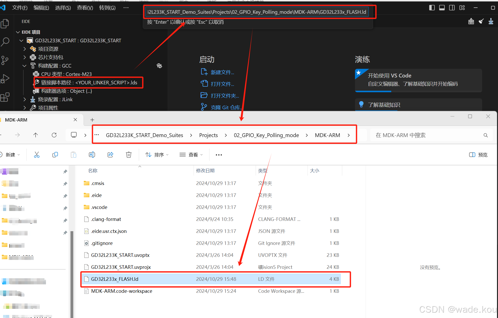Open the Extensions view icon

click(5, 97)
